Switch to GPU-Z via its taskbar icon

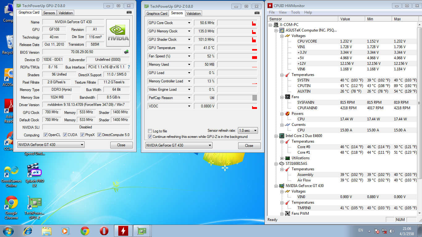click(142, 231)
